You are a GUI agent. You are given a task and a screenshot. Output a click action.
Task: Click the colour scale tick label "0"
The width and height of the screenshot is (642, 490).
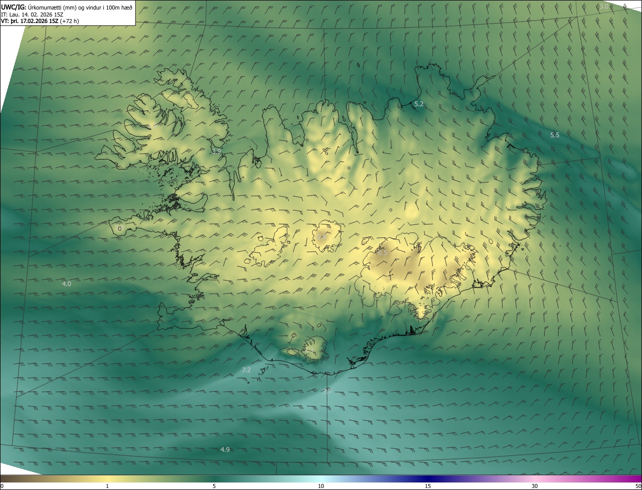point(2,486)
